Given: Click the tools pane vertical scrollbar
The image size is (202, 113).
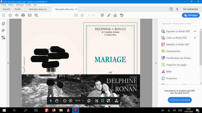Looking at the screenshot, I should point(201,49).
